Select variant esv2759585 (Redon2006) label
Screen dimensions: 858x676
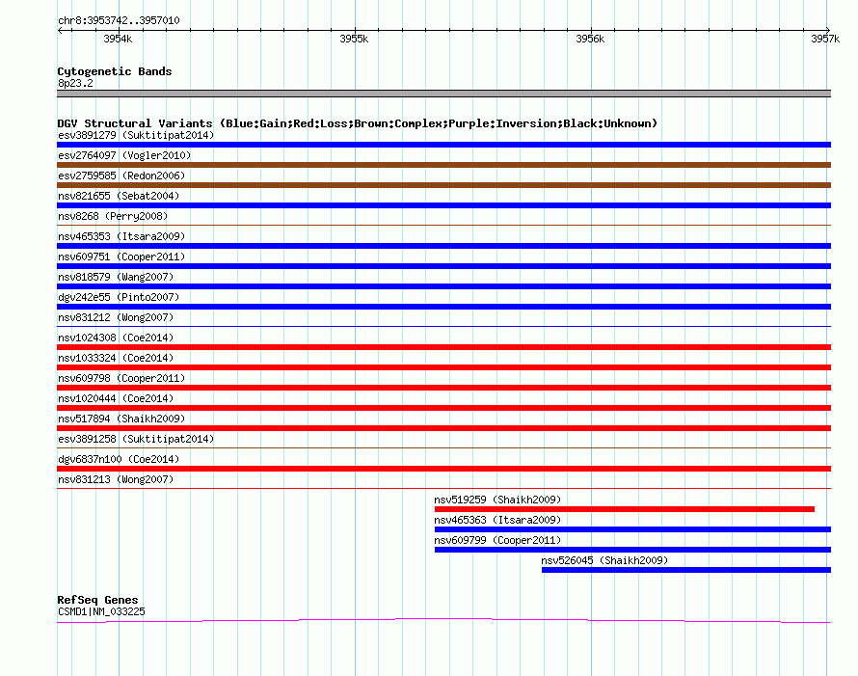coord(121,176)
